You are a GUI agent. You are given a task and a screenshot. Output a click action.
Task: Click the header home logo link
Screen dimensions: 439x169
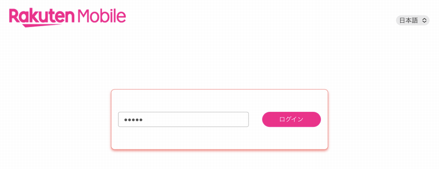pyautogui.click(x=67, y=17)
